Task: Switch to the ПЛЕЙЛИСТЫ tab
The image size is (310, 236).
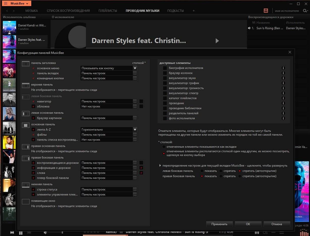Action: tap(108, 11)
